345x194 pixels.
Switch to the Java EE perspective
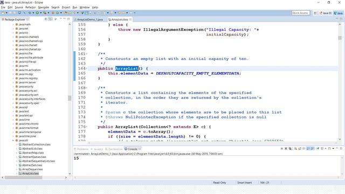(326, 13)
